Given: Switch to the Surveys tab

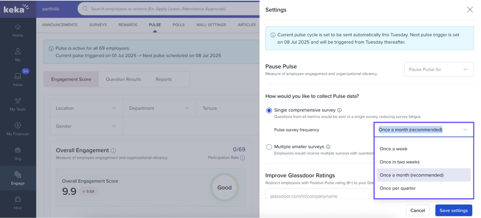Looking at the screenshot, I should (x=98, y=25).
